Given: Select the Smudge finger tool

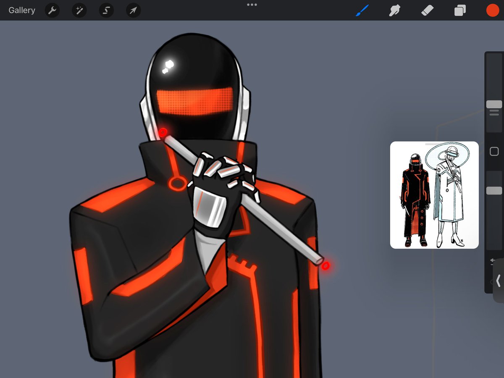Looking at the screenshot, I should pyautogui.click(x=394, y=10).
